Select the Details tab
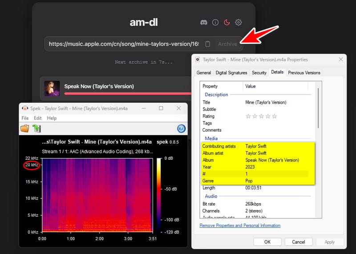The width and height of the screenshot is (356, 254). pos(277,72)
